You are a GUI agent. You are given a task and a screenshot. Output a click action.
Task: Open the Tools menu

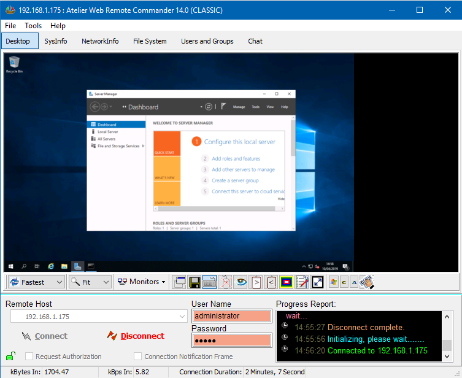click(33, 26)
